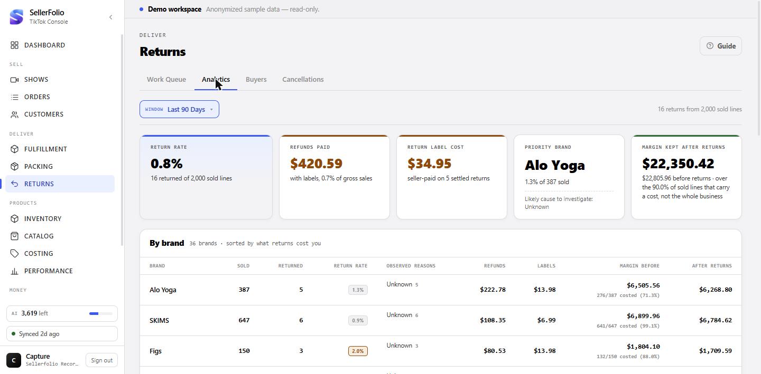Viewport: 761px width, 374px height.
Task: Click the Catalog bag icon
Action: (15, 236)
